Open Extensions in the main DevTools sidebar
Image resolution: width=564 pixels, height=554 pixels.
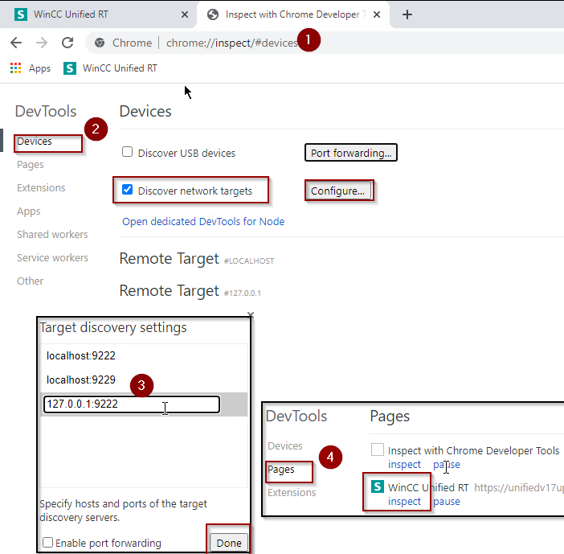[x=41, y=188]
